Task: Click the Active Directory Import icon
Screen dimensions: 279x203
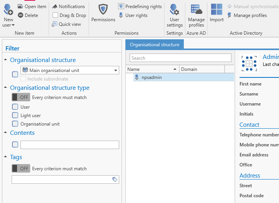Action: pyautogui.click(x=217, y=9)
